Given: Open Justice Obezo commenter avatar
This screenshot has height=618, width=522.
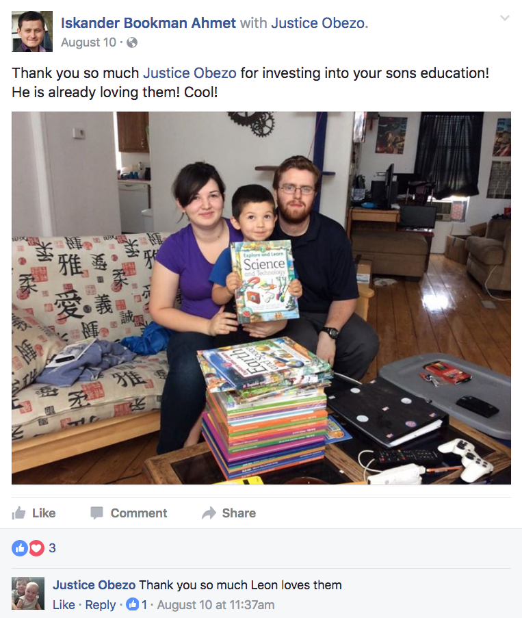Looking at the screenshot, I should [x=28, y=593].
